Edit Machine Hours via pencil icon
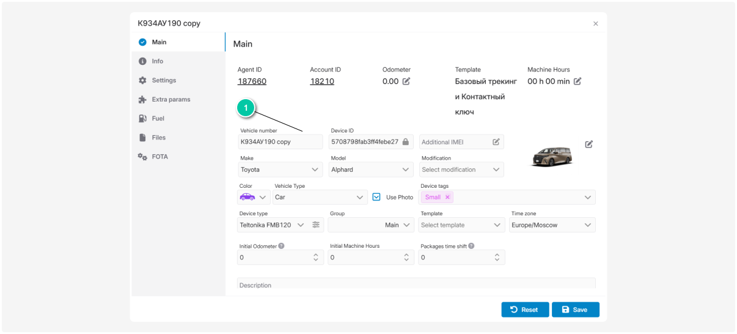 [x=577, y=81]
